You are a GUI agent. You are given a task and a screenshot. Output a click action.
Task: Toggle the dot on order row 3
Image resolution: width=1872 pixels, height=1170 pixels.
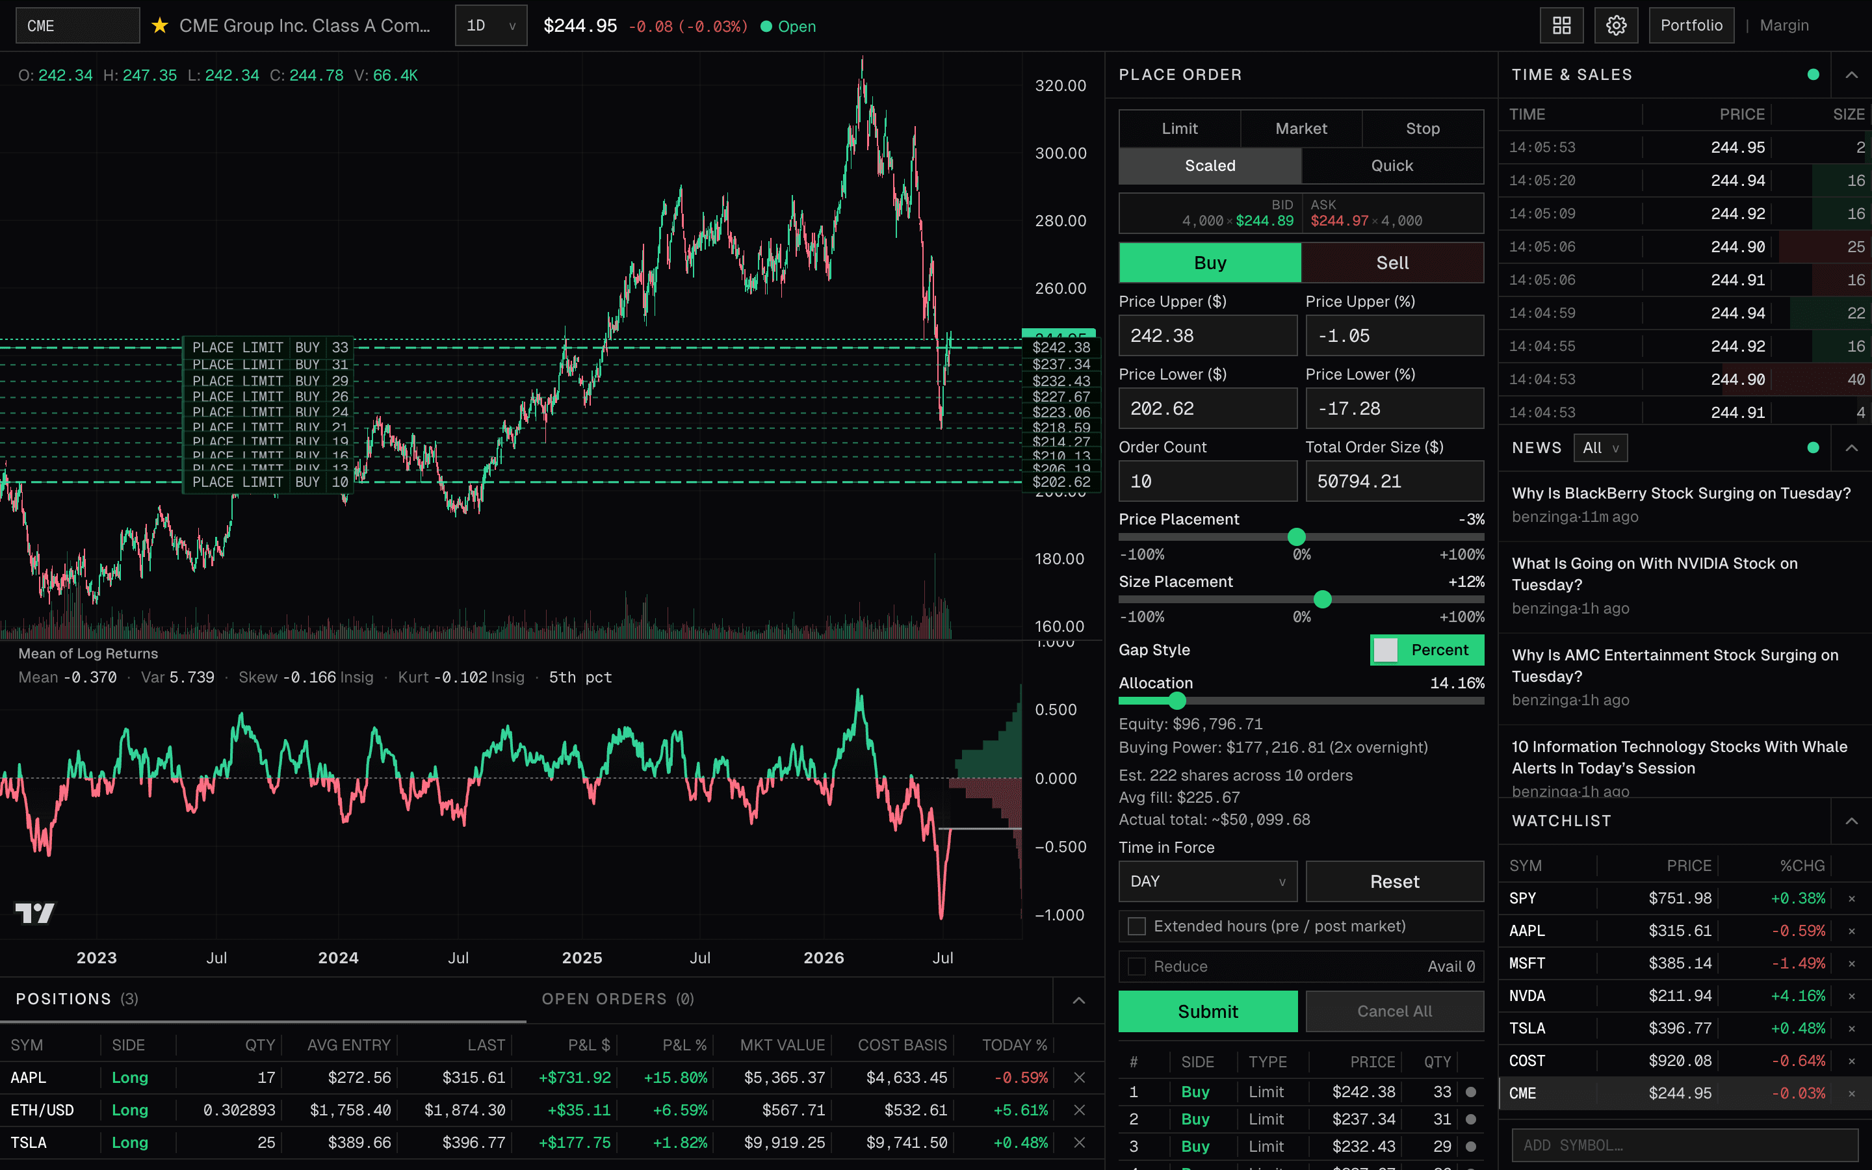tap(1470, 1146)
